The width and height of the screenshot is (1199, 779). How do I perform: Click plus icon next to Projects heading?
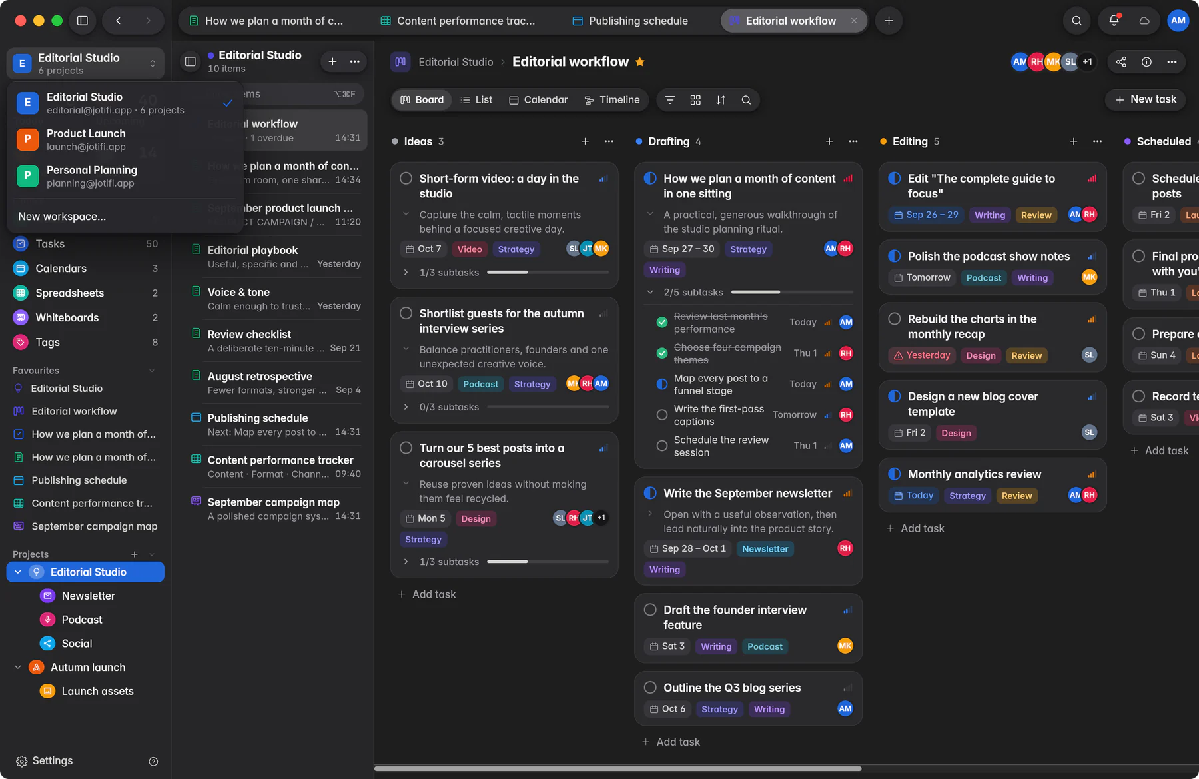(135, 554)
